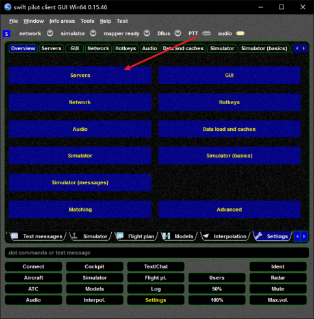This screenshot has width=314, height=319.
Task: Open the File menu
Action: (x=14, y=21)
